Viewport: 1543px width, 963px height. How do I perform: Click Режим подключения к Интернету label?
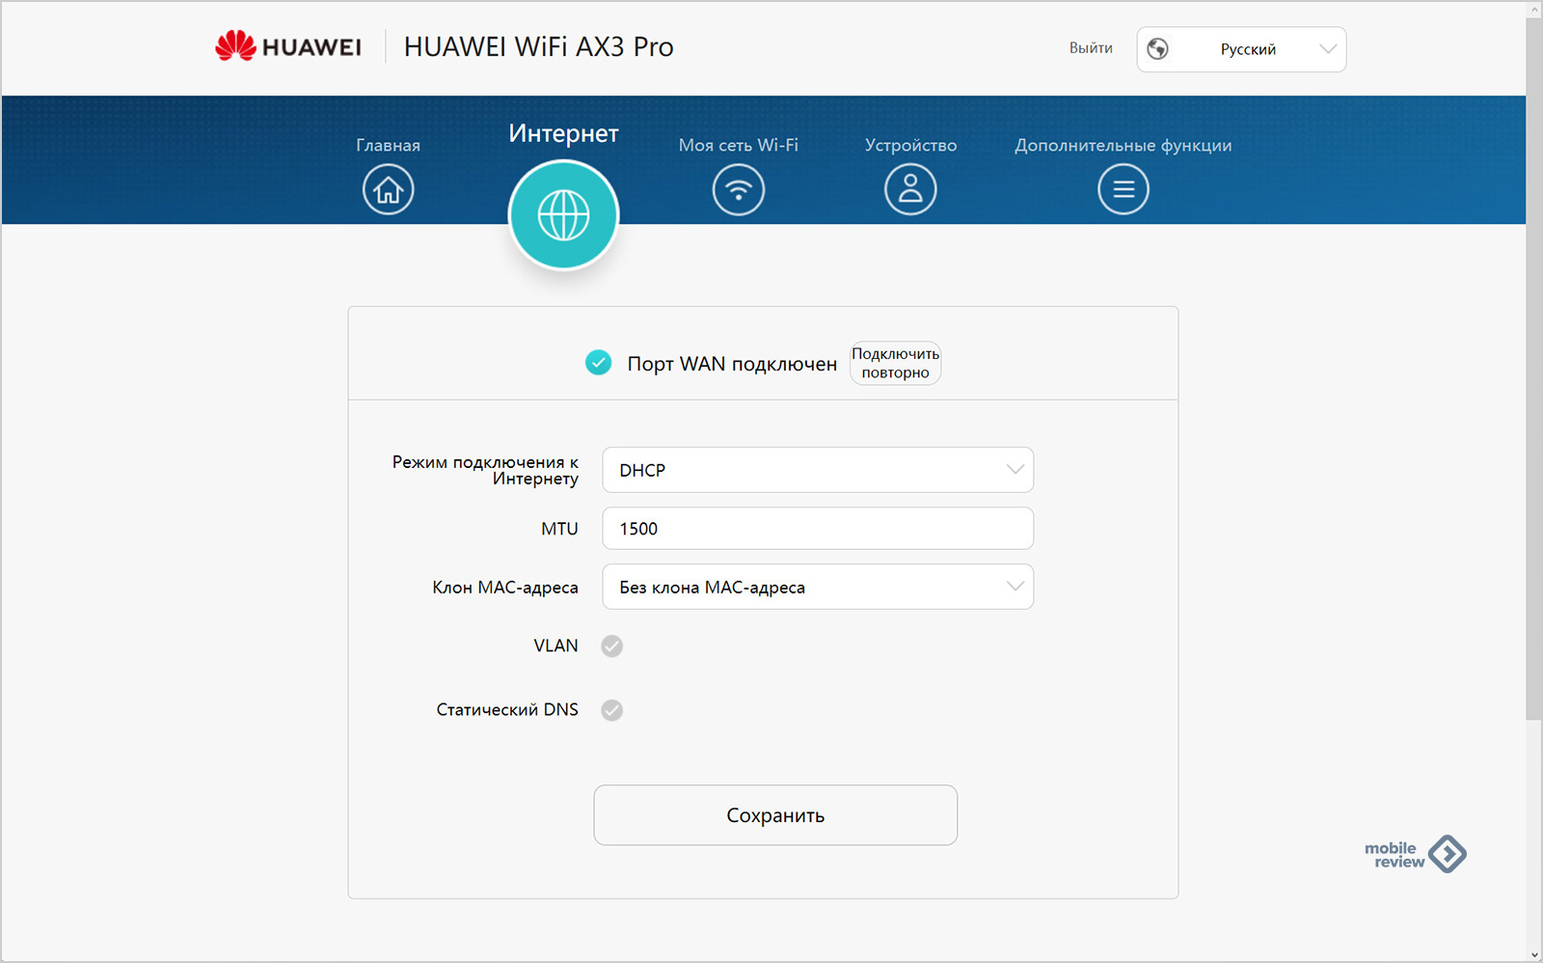click(x=485, y=470)
